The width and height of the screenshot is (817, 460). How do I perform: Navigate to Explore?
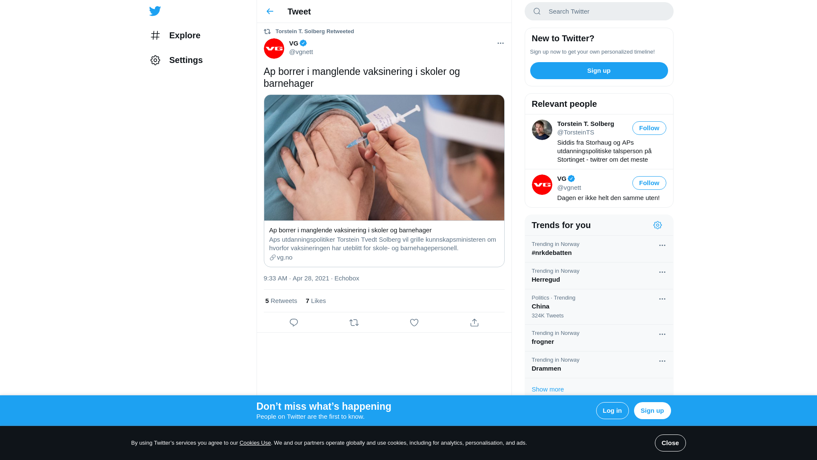(175, 35)
